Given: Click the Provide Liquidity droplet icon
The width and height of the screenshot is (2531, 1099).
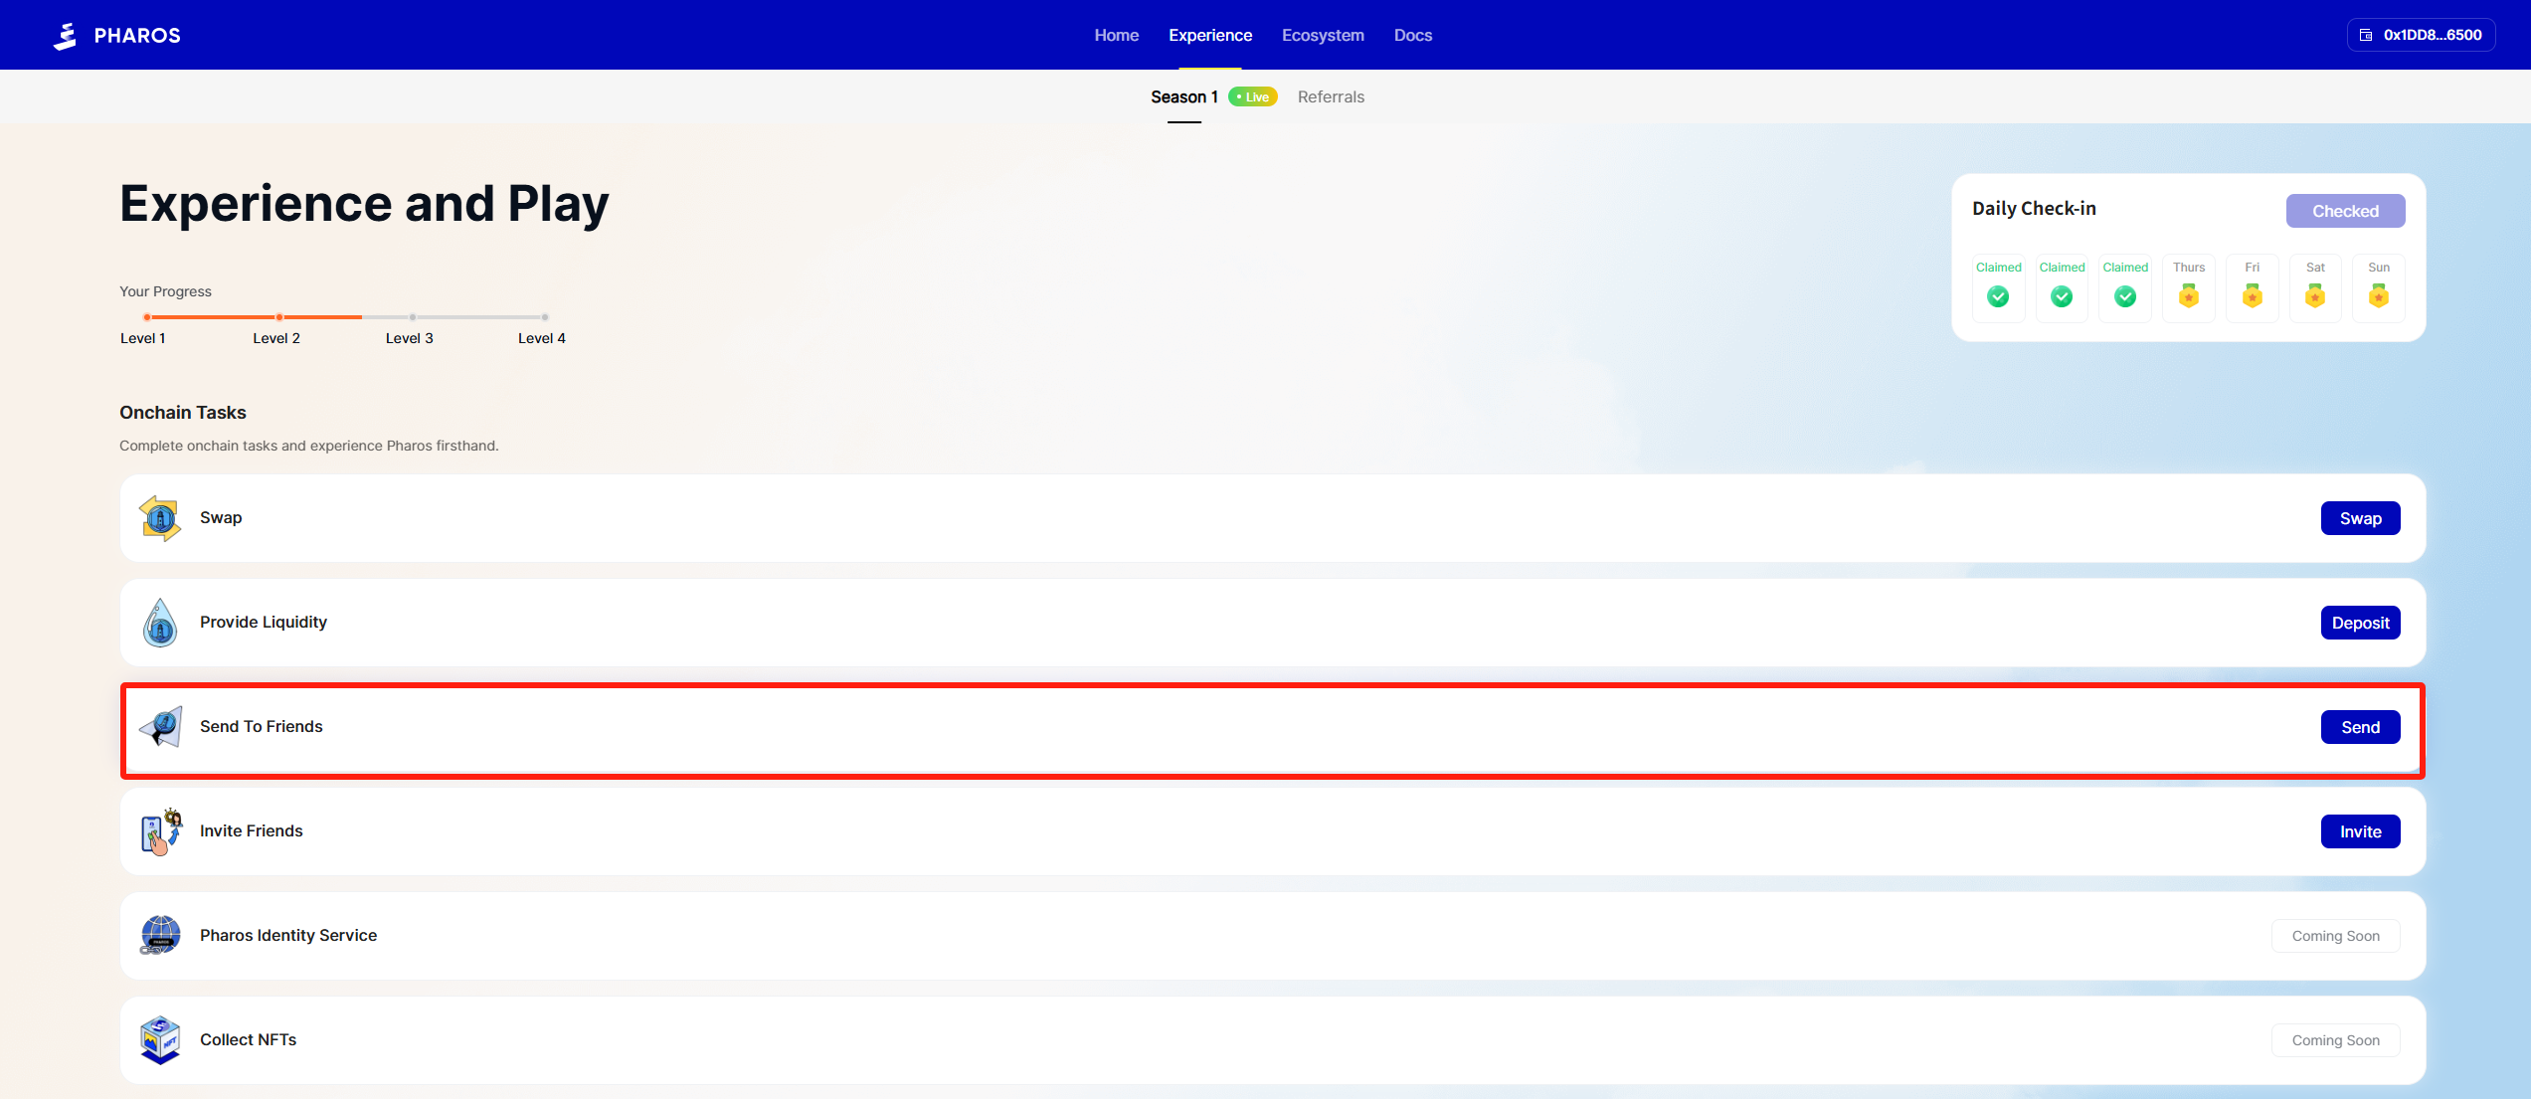Looking at the screenshot, I should pos(160,623).
